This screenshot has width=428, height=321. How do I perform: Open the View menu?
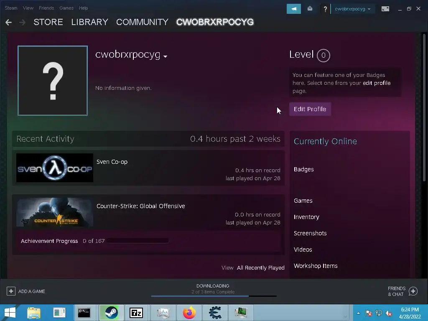pyautogui.click(x=28, y=8)
